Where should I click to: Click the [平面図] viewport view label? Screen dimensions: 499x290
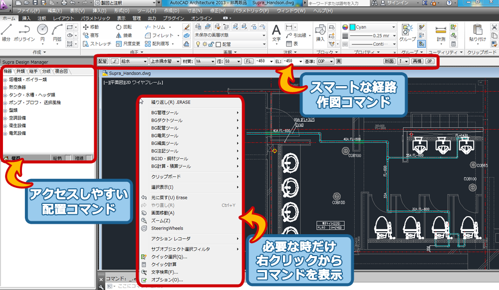pos(116,83)
